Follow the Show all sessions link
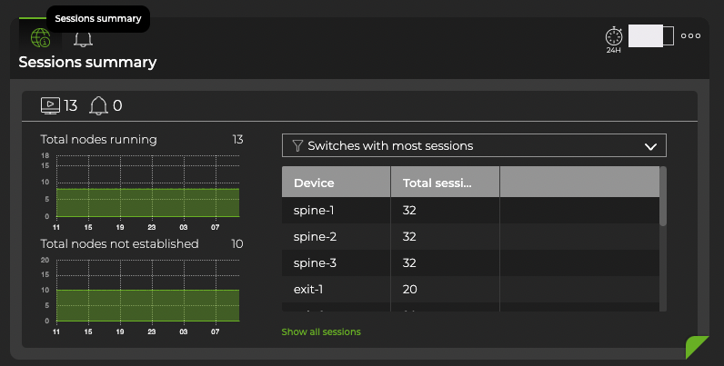724x366 pixels. click(x=321, y=331)
